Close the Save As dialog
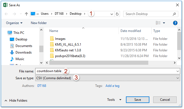Image resolution: width=184 pixels, height=109 pixels. 177,5
